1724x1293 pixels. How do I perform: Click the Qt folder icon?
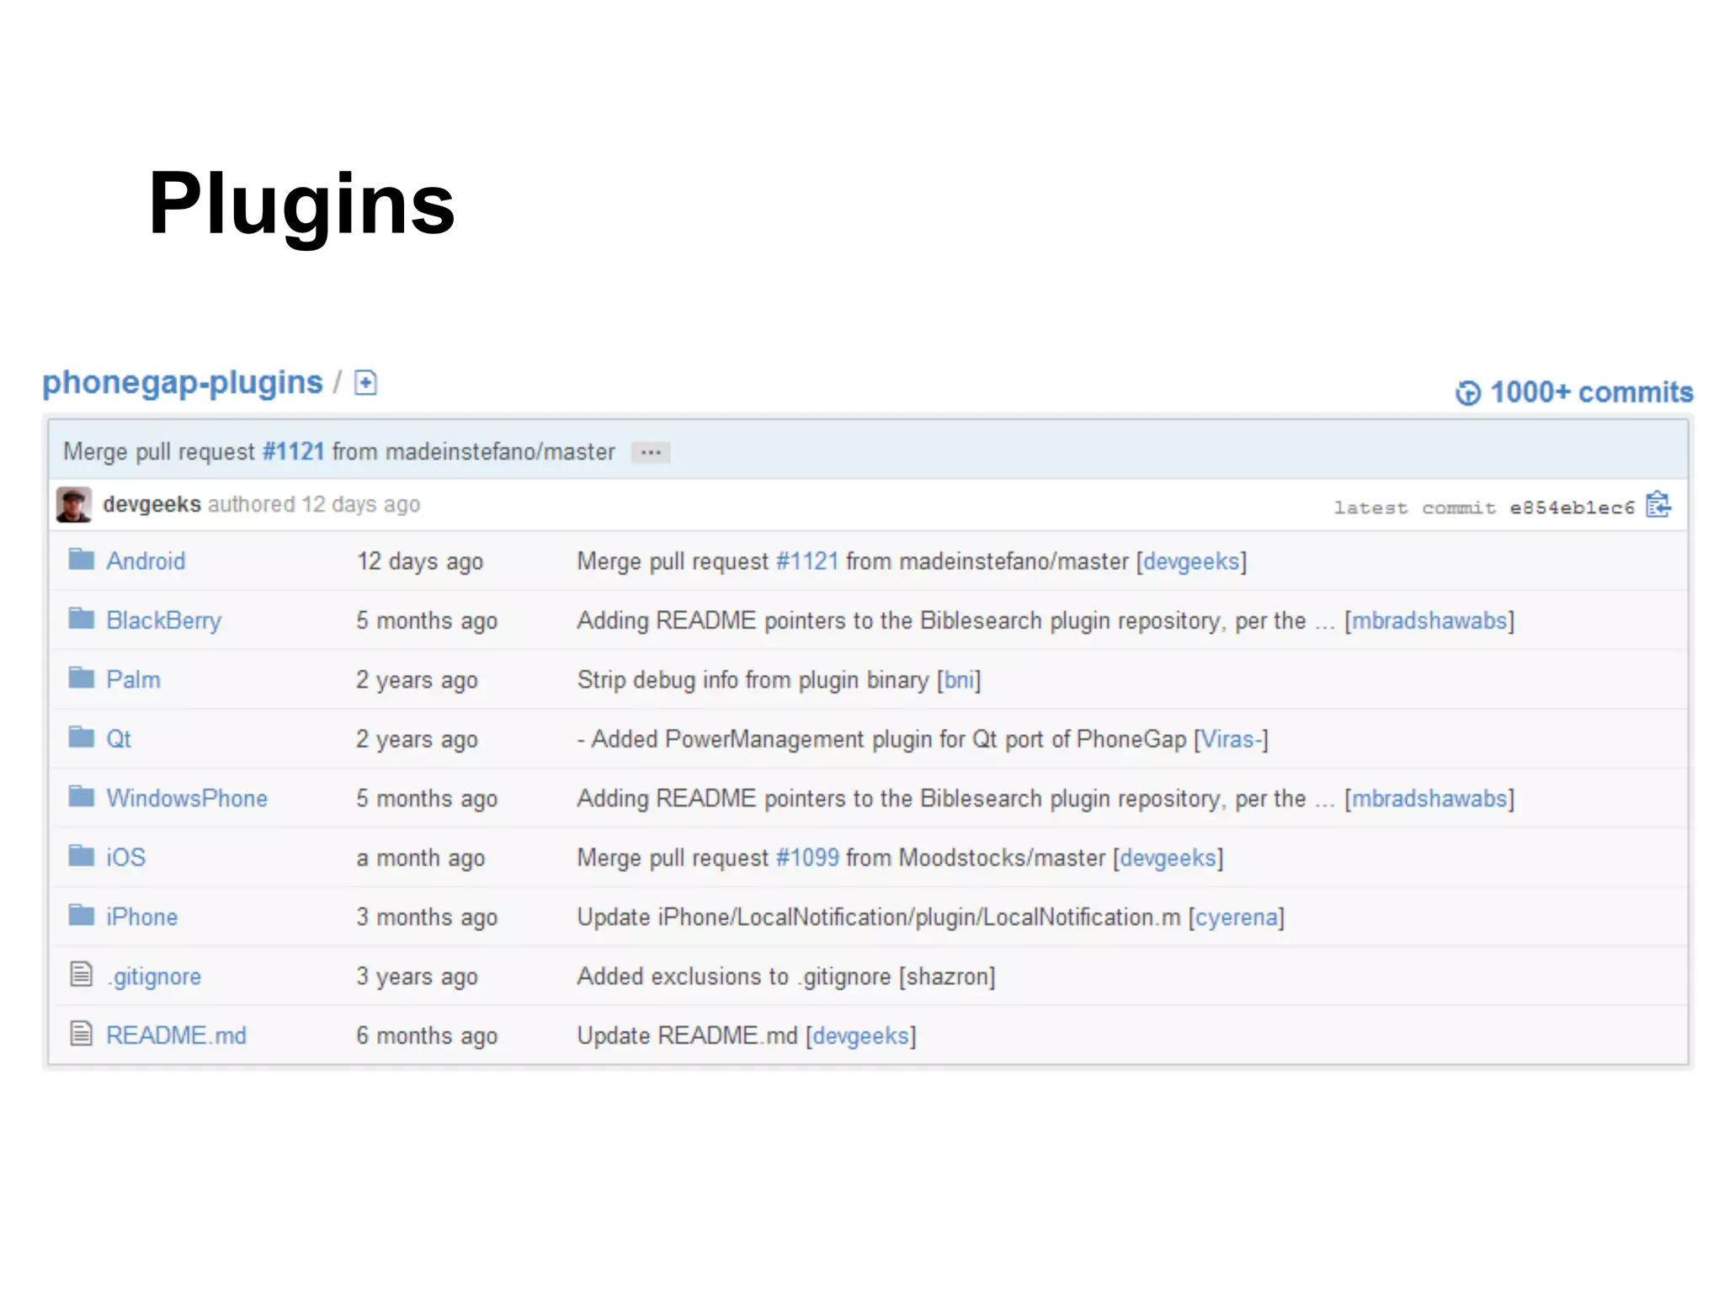tap(82, 737)
